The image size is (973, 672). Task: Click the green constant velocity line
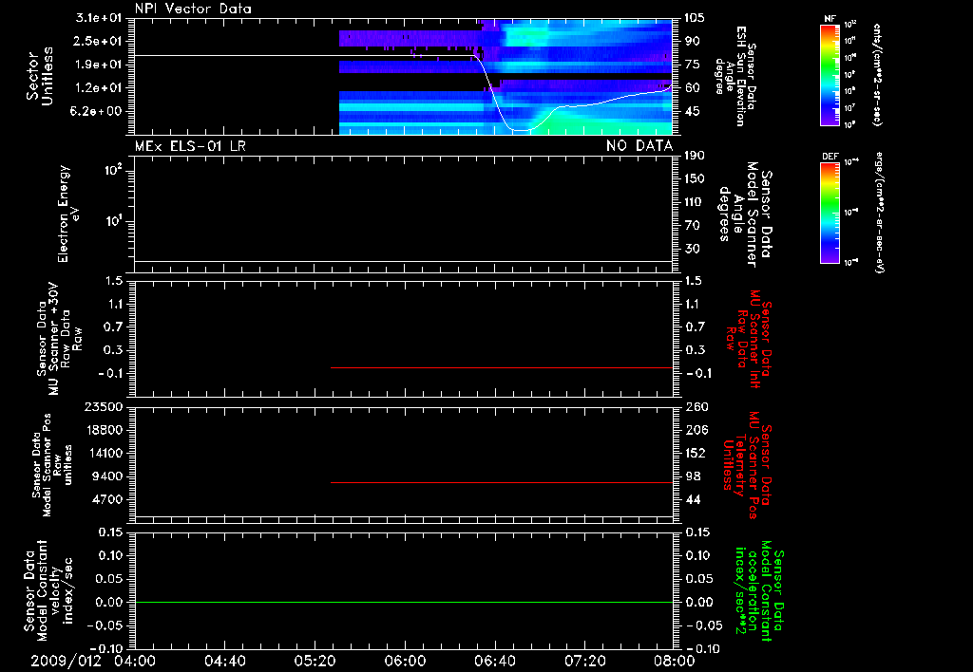(404, 602)
